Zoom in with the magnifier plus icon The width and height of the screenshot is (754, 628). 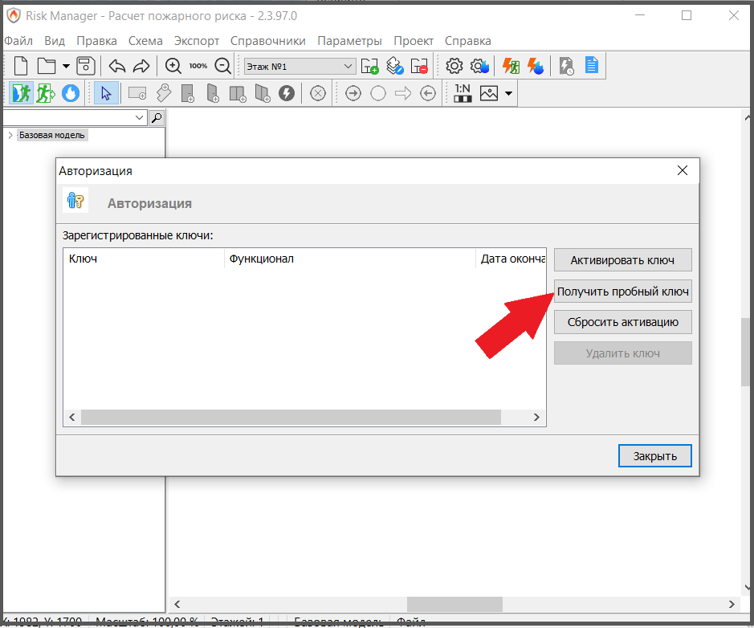click(x=173, y=66)
